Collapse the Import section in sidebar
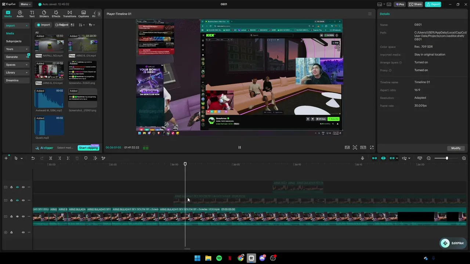The image size is (470, 264). (17, 26)
